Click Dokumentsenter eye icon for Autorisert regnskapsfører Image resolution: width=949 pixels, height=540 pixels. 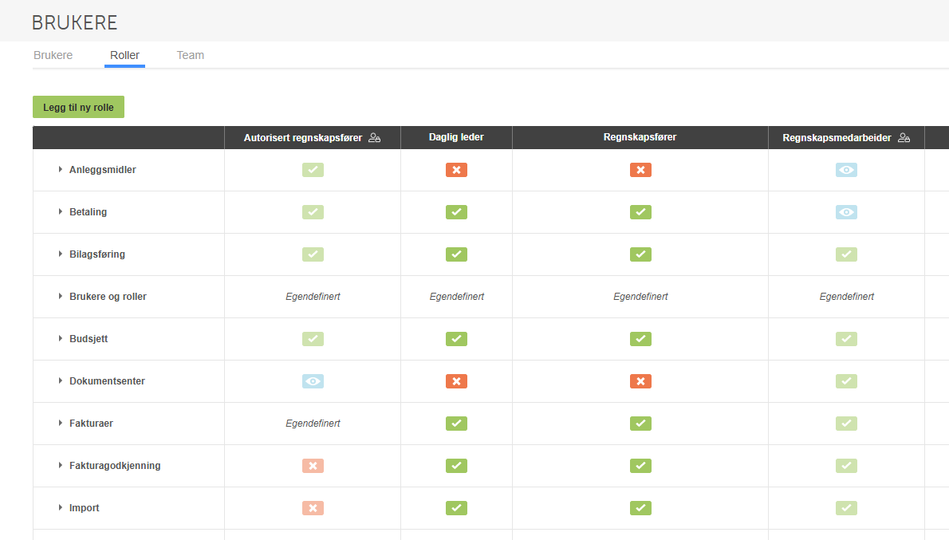[x=313, y=381]
